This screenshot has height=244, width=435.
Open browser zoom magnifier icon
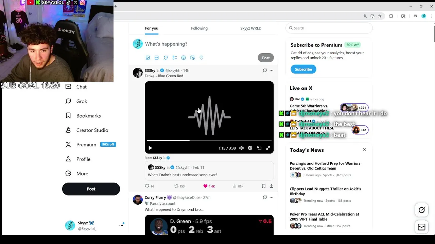point(365,16)
